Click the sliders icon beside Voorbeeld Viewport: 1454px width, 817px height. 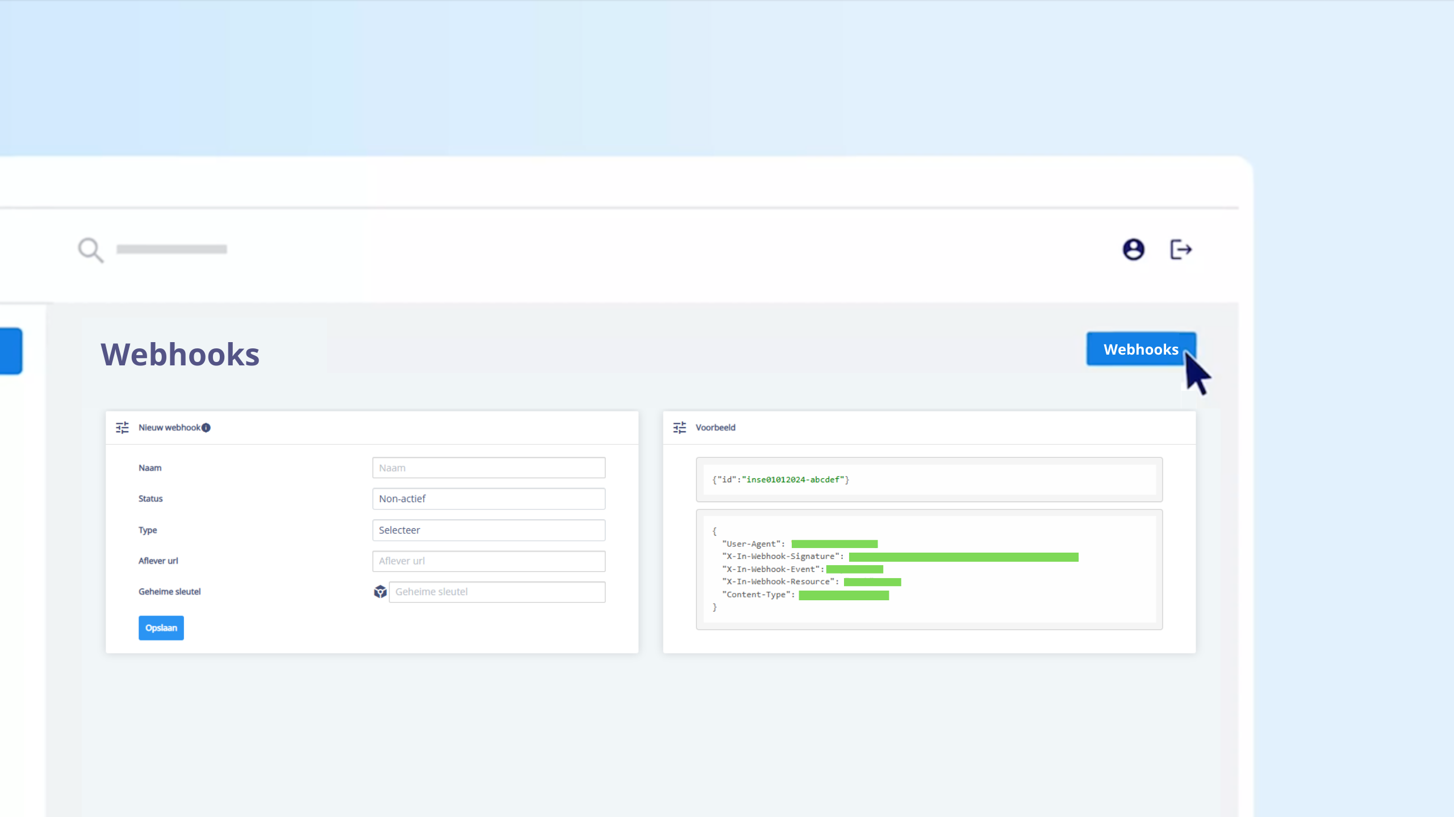679,427
